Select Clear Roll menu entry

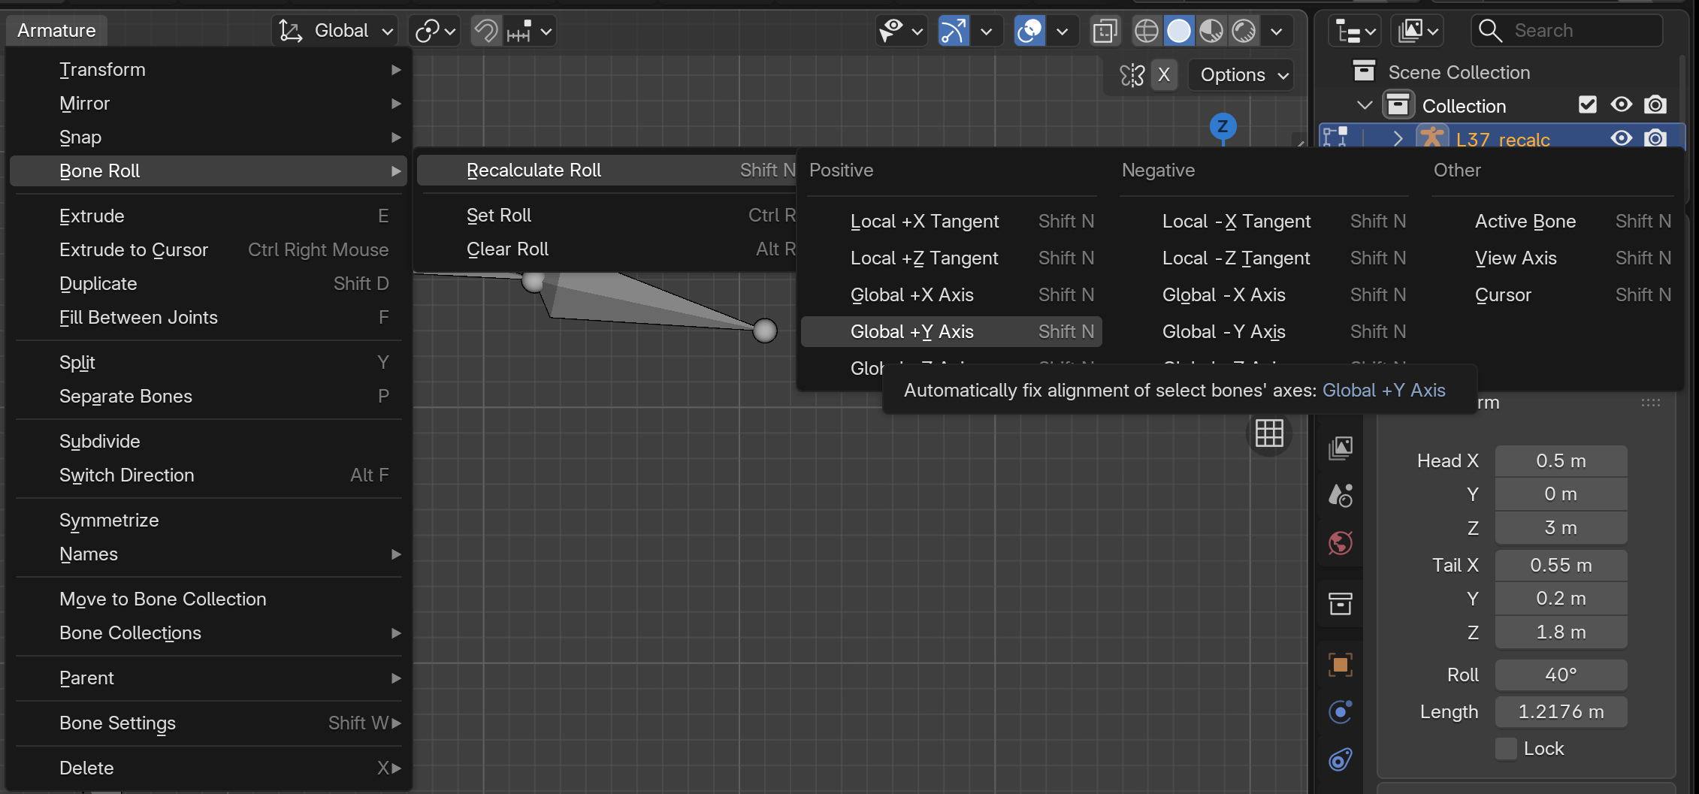[606, 249]
